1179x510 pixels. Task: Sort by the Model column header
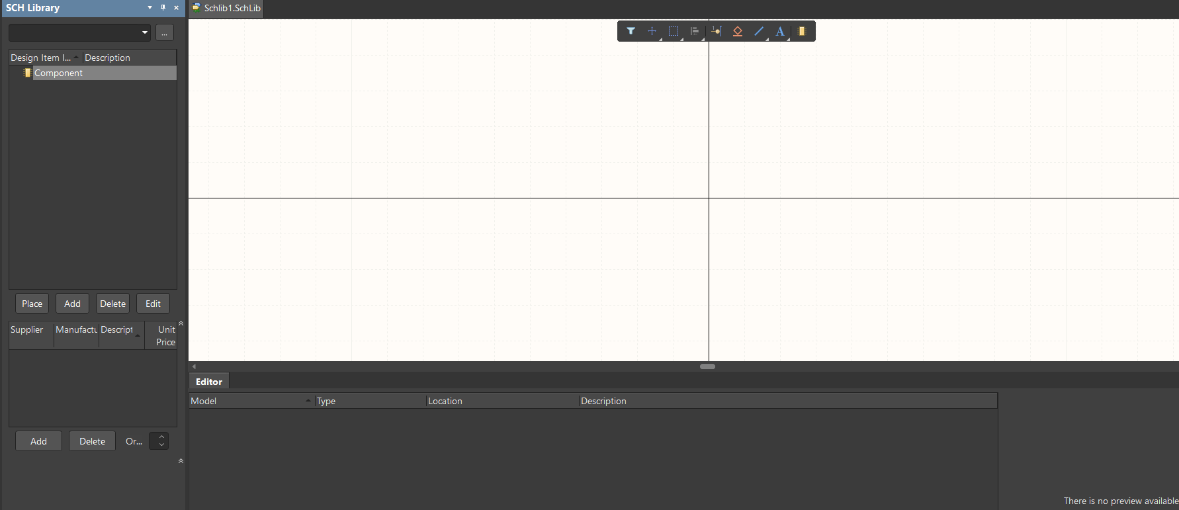pos(251,401)
